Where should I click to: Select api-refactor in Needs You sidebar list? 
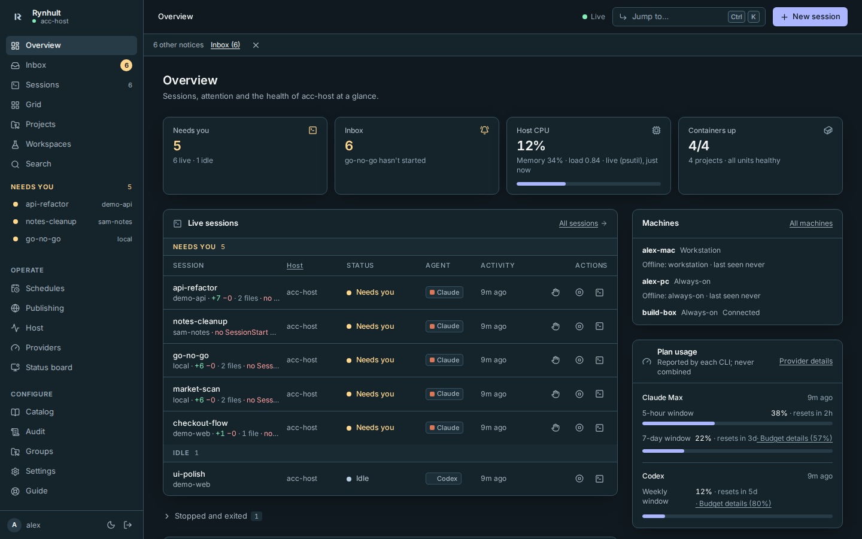coord(71,204)
